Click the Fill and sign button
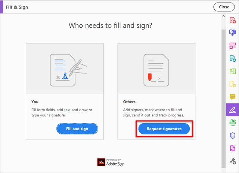 click(77, 129)
